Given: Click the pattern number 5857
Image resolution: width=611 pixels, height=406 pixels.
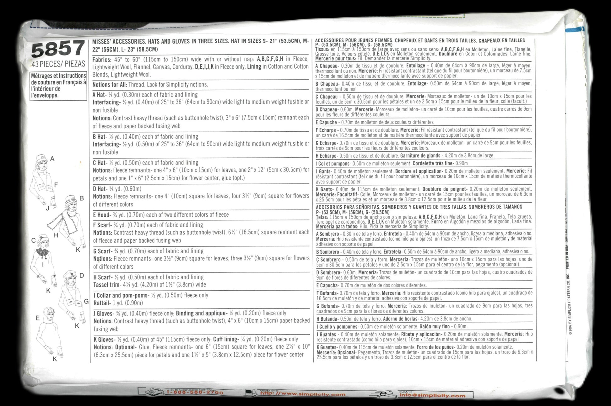Looking at the screenshot, I should coord(58,50).
